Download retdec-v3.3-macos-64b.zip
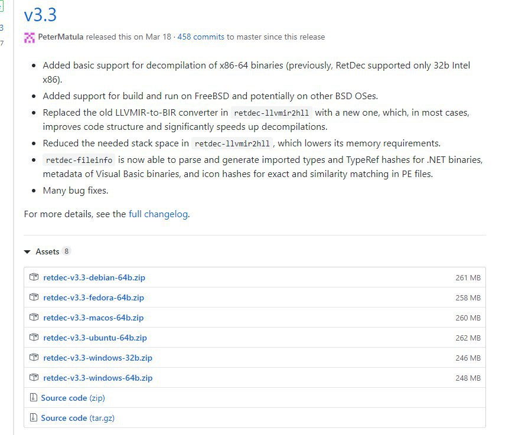525x435 pixels. pyautogui.click(x=93, y=318)
